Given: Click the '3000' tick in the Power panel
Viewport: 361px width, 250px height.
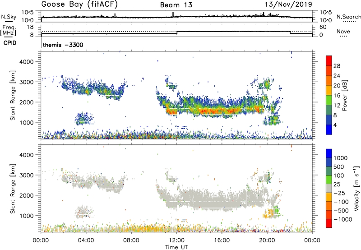Looking at the screenshot, I should (x=26, y=82).
